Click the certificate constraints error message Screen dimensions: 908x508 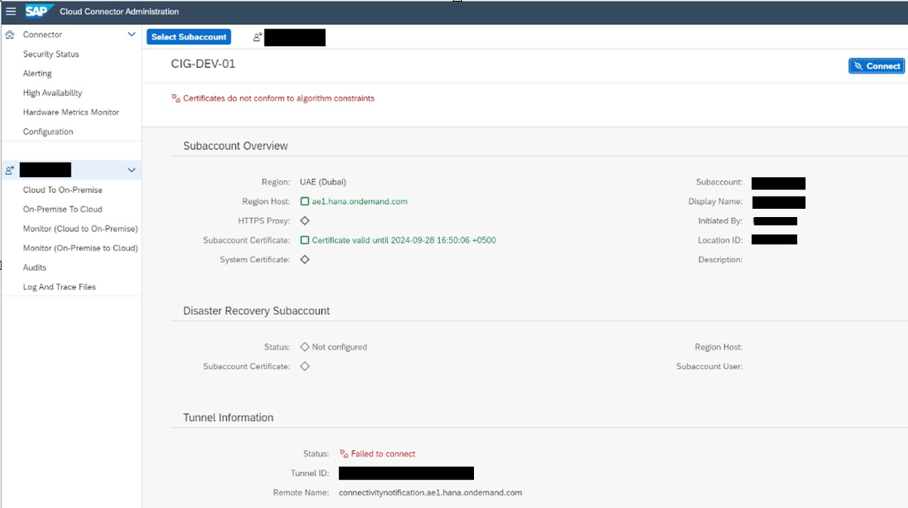[279, 98]
